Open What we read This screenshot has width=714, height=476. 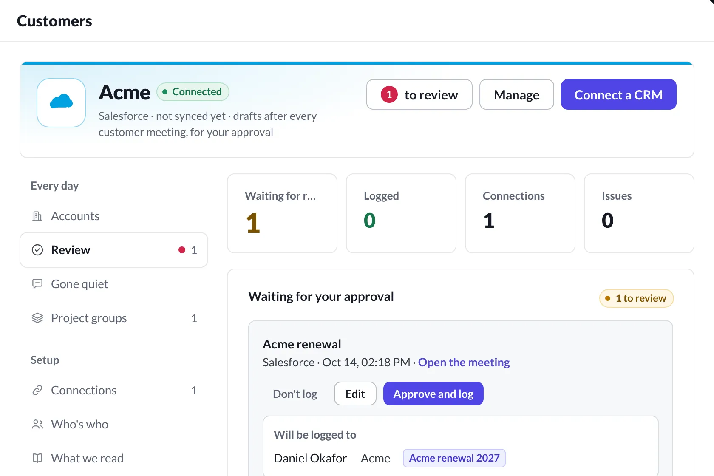[114, 458]
